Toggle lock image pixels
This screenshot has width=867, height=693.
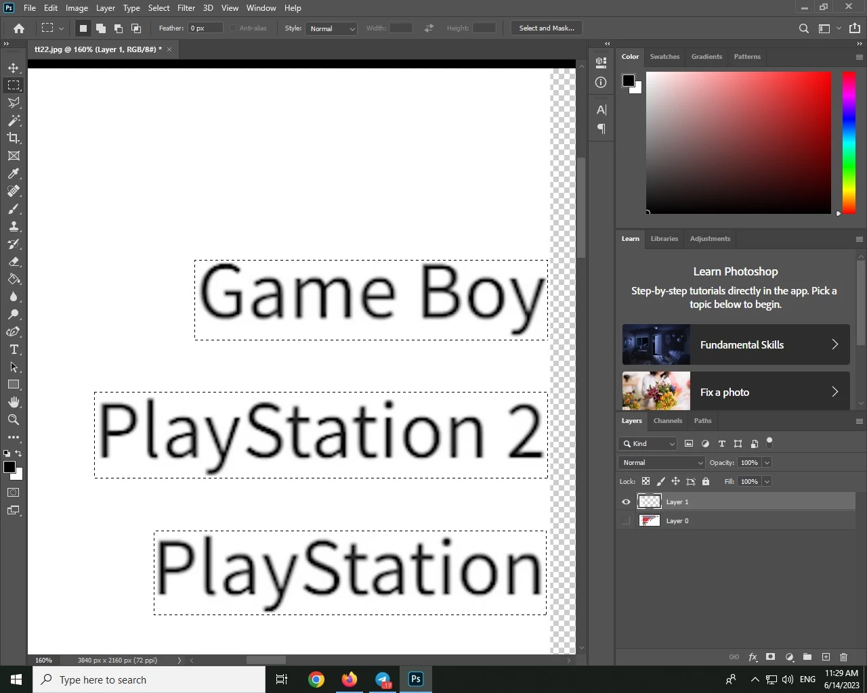[660, 482]
